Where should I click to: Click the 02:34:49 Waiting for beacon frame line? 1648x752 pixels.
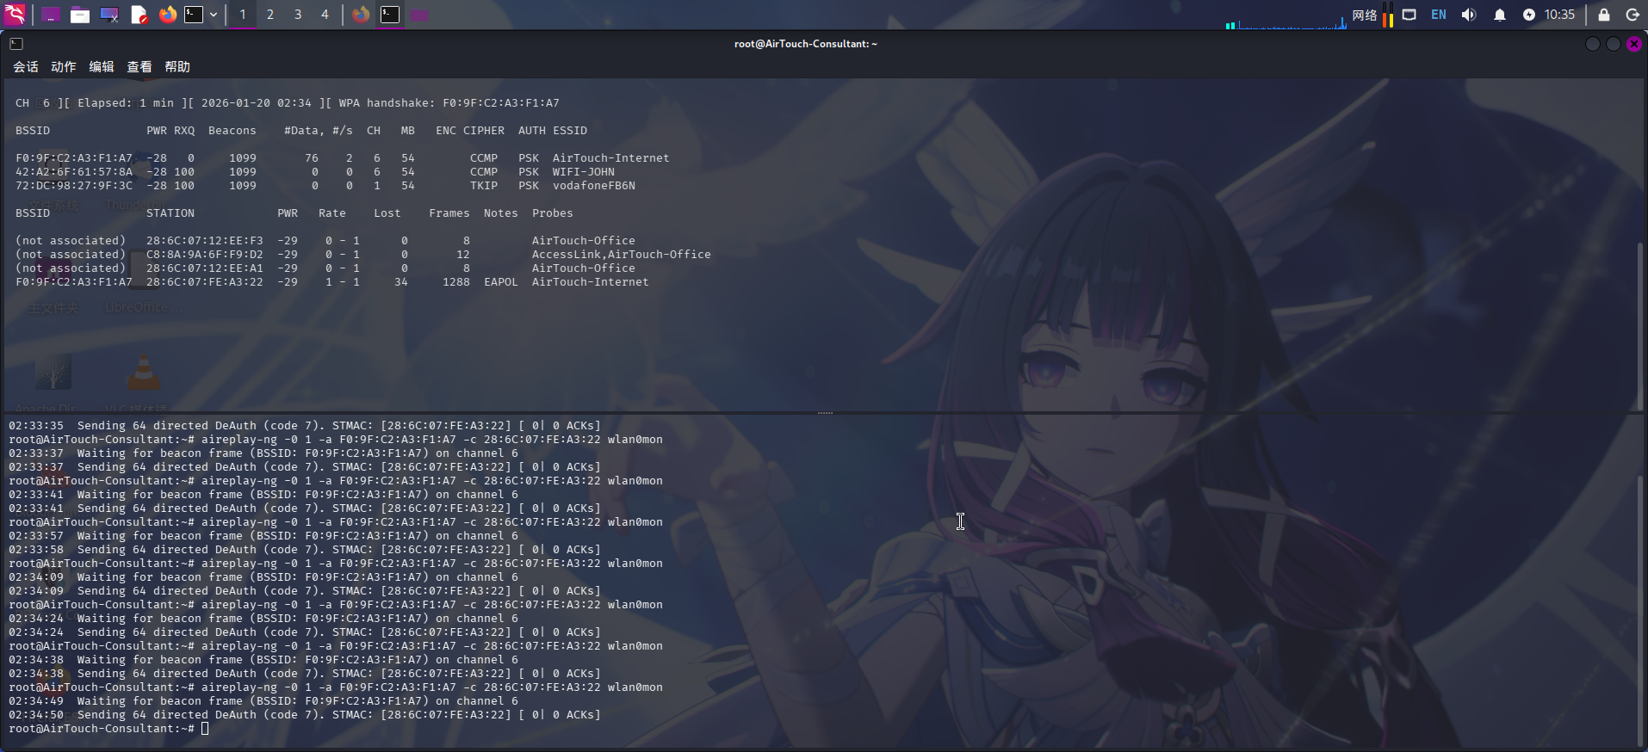click(263, 701)
